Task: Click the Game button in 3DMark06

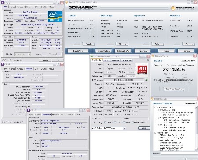Action: pos(187,51)
